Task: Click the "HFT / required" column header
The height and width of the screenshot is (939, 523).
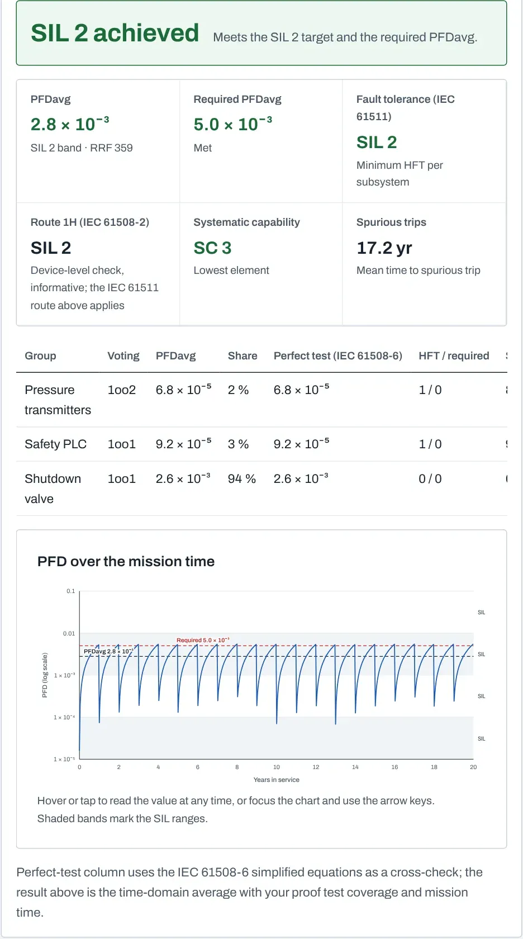Action: (454, 356)
